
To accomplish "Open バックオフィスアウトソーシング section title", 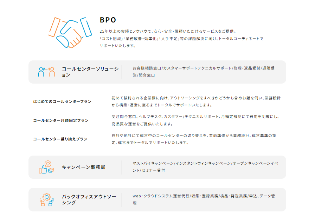I will (89, 199).
